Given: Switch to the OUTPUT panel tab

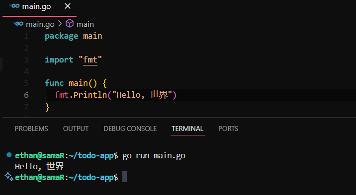Looking at the screenshot, I should pyautogui.click(x=76, y=129).
